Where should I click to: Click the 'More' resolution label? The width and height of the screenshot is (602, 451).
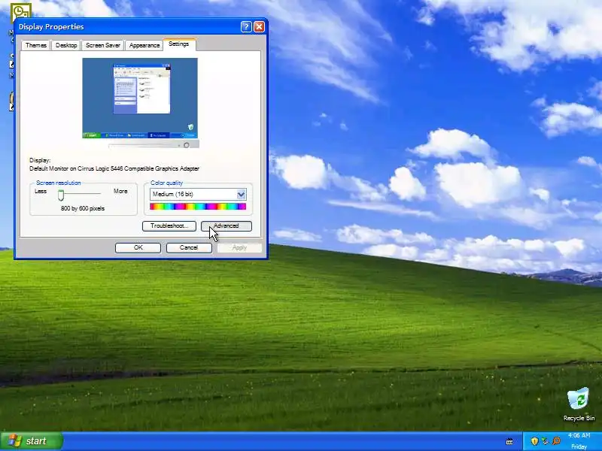(120, 191)
